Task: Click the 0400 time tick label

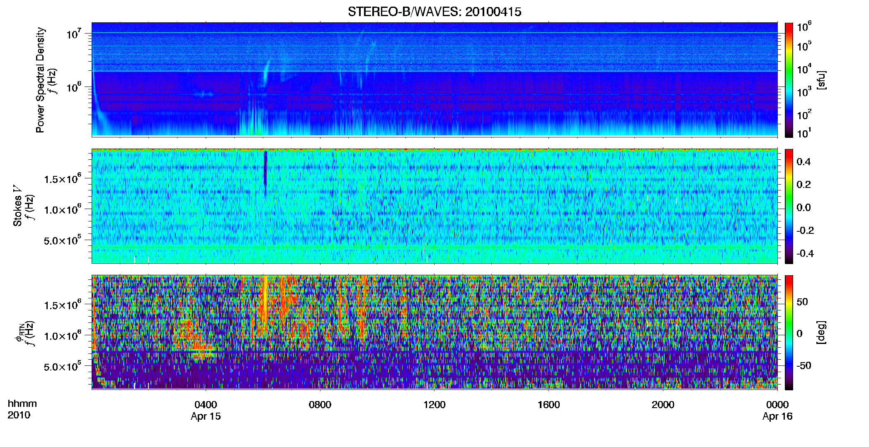Action: click(206, 405)
